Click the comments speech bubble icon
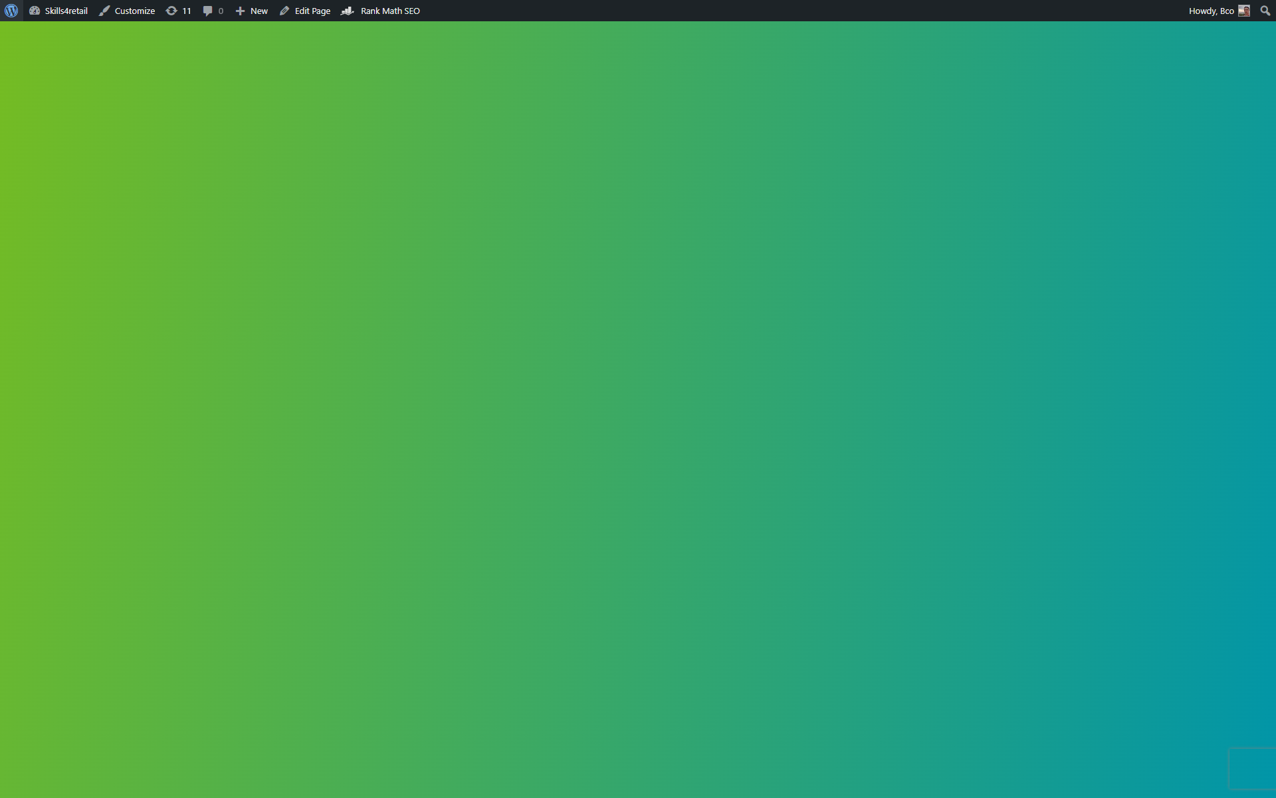This screenshot has height=798, width=1276. pyautogui.click(x=208, y=11)
